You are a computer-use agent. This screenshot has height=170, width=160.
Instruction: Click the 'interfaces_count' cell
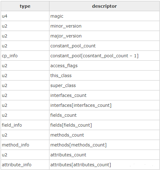[104, 95]
